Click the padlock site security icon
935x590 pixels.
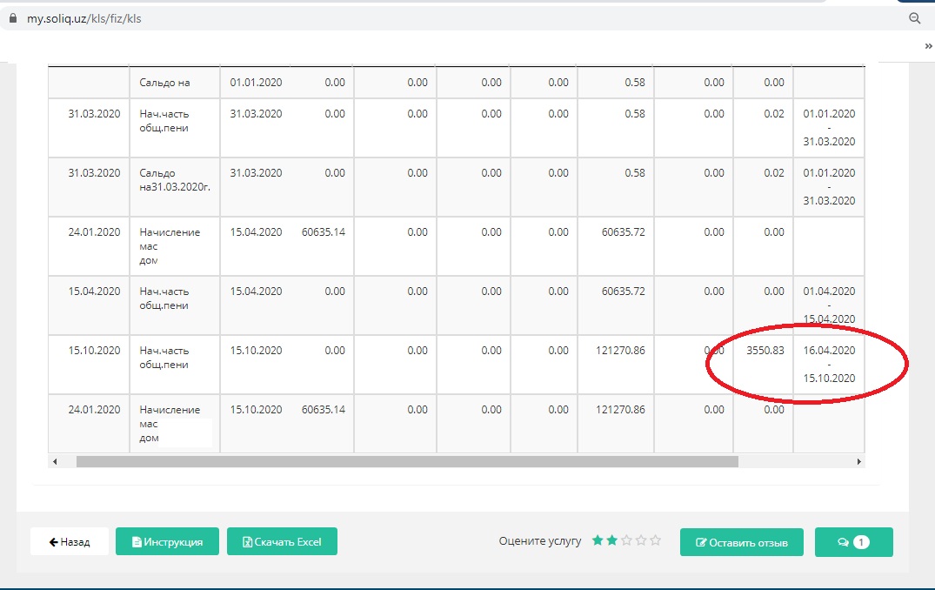point(13,18)
